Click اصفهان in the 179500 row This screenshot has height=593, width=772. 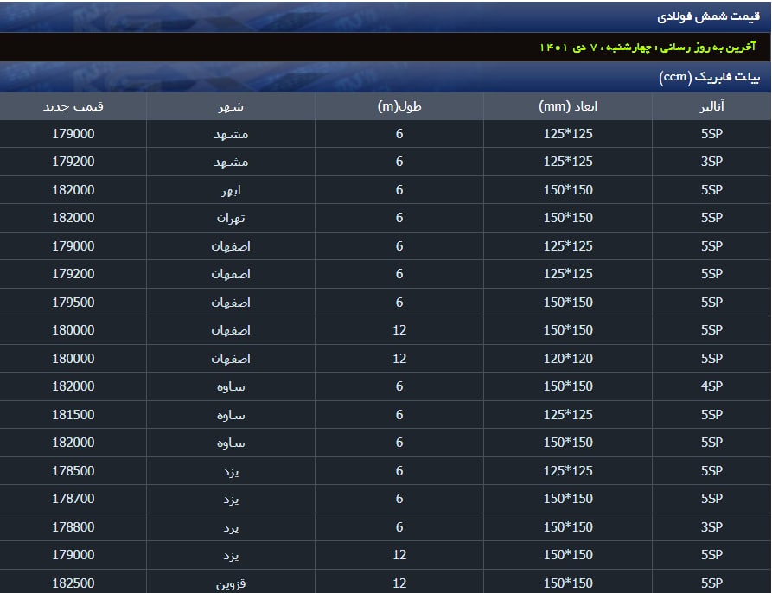click(231, 303)
